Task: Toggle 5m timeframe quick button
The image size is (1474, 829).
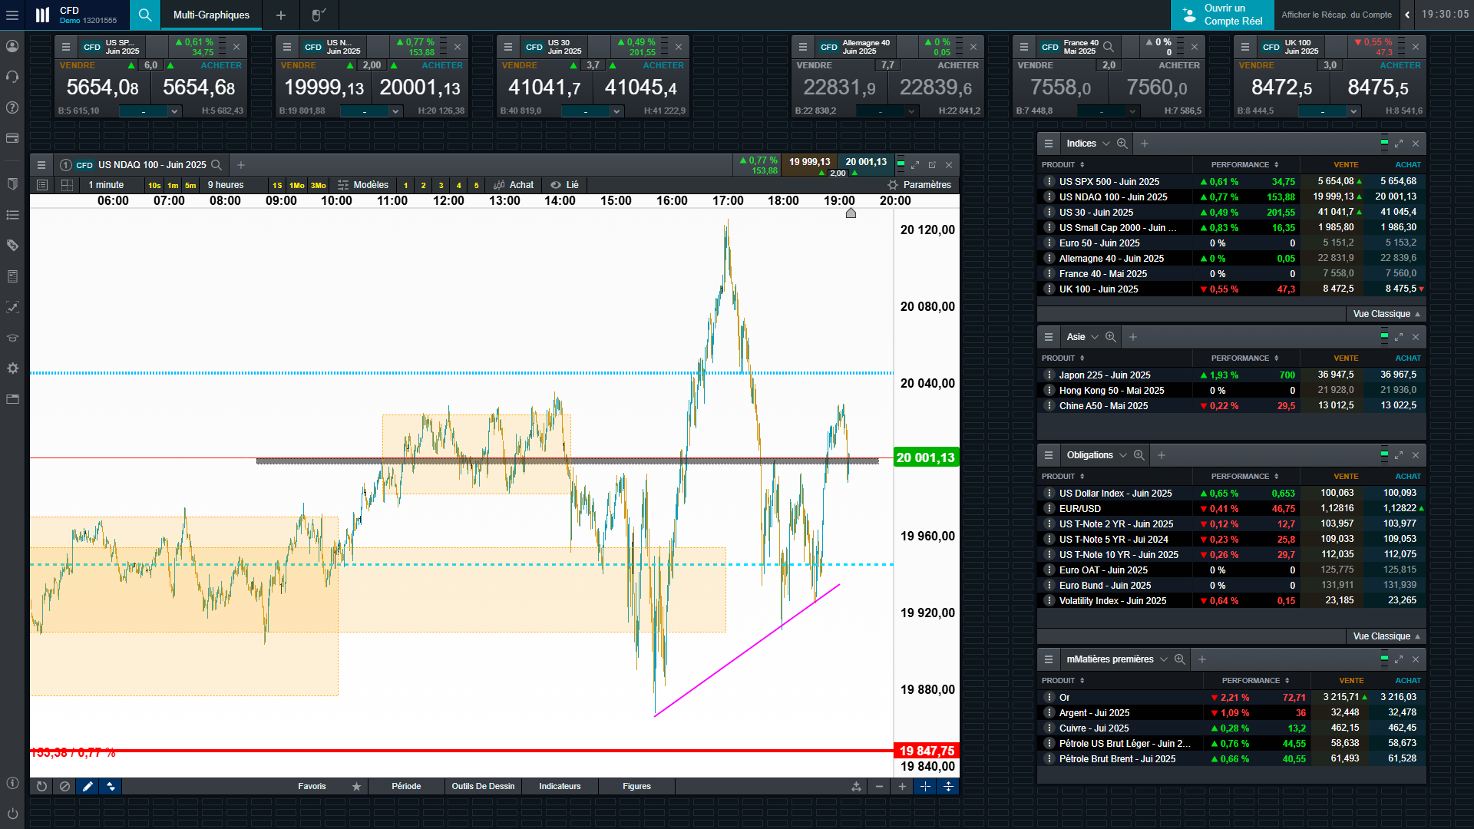Action: click(190, 185)
